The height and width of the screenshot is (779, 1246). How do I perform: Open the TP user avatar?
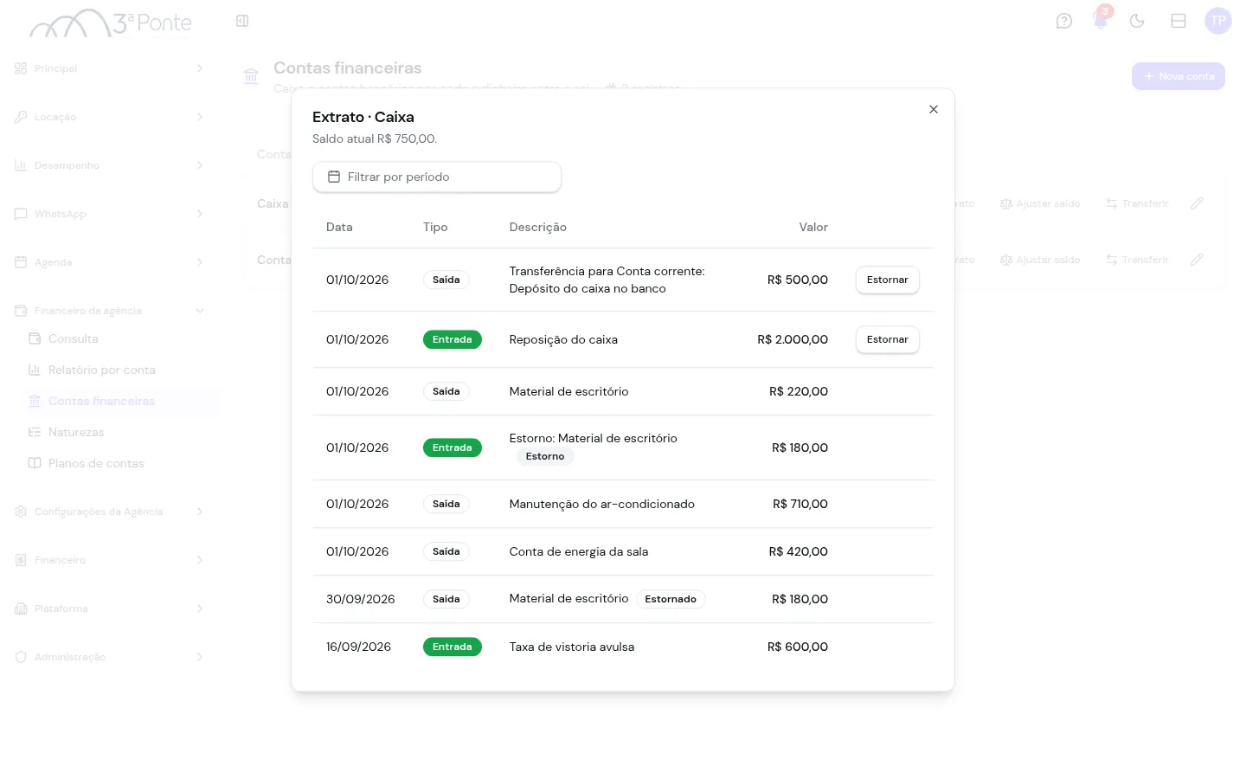point(1218,21)
